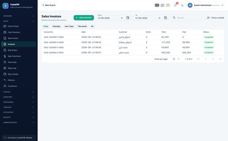Click the New Invoice button
Viewport: 228px width, 141px height.
[x=84, y=18]
